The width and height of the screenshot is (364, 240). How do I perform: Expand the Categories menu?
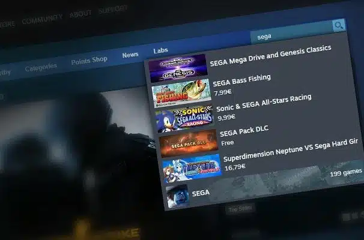coord(41,68)
